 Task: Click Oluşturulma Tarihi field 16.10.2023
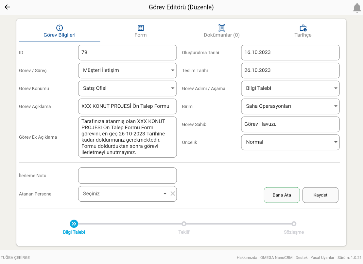[x=290, y=53]
